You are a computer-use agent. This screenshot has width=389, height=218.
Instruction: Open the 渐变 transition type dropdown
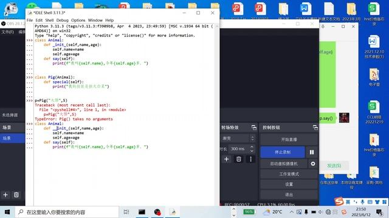point(238,138)
